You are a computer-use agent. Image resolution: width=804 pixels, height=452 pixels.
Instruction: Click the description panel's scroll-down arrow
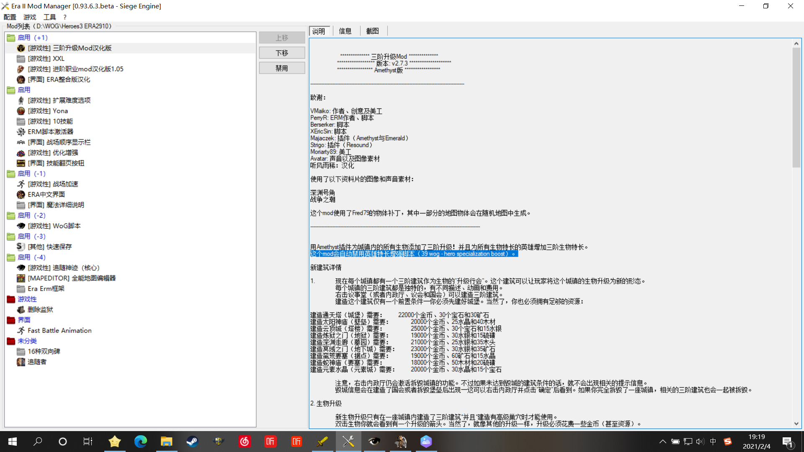pos(796,424)
